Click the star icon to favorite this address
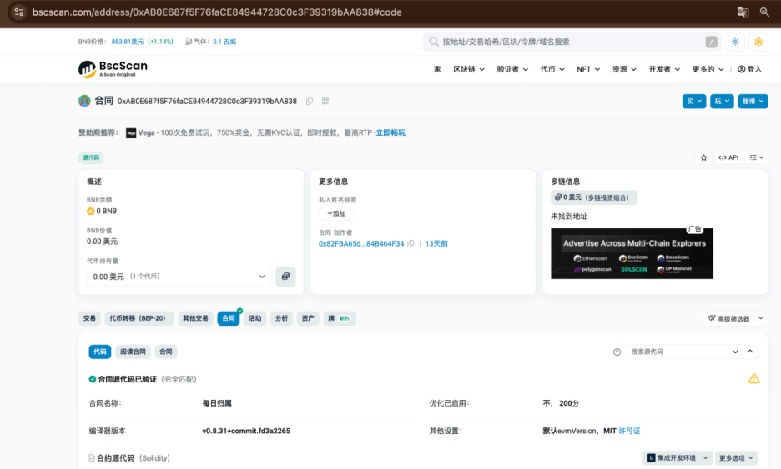The height and width of the screenshot is (469, 781). [703, 157]
